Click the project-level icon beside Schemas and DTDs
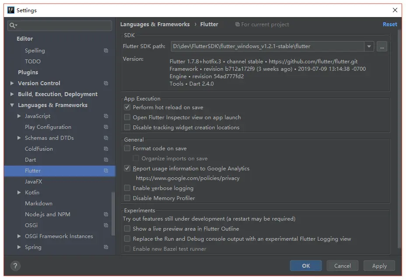The height and width of the screenshot is (280, 406). [106, 138]
